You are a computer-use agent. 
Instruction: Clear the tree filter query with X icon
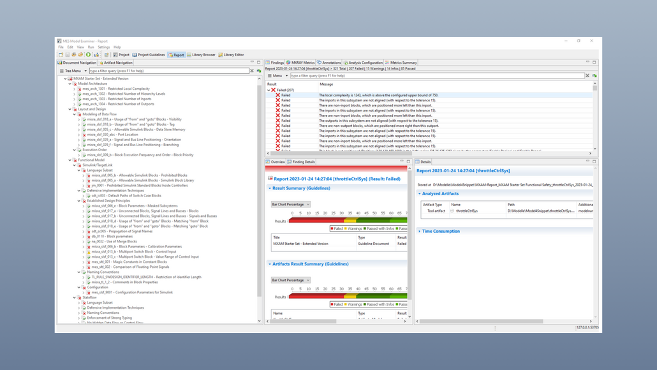252,71
